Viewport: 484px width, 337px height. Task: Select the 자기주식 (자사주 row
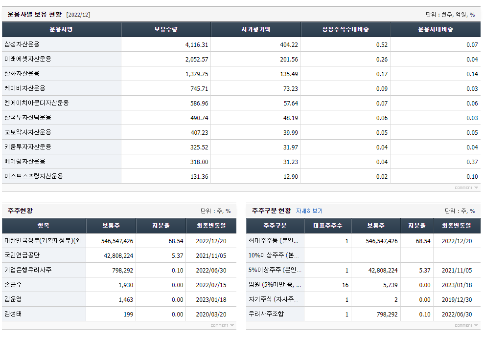click(x=363, y=299)
